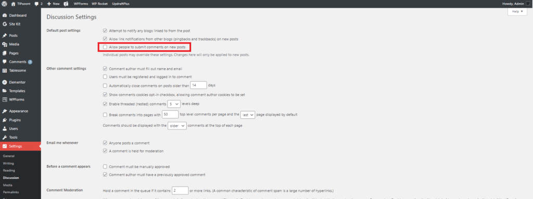
Task: Click the admin avatar beside Howdy
Action: [528, 4]
